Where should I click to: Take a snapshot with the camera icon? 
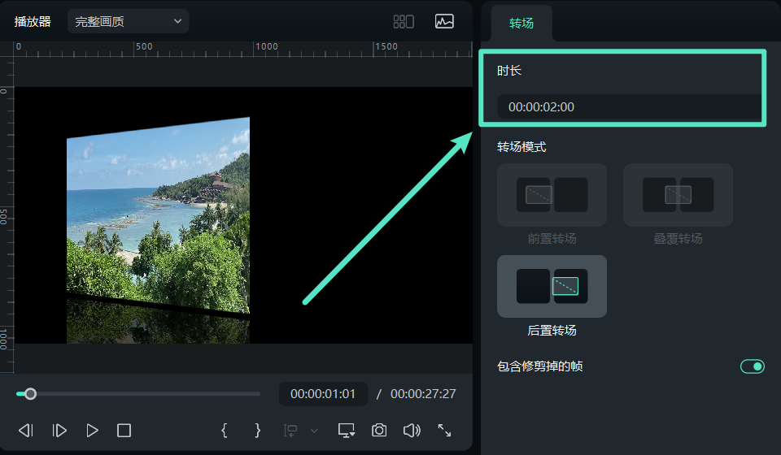pyautogui.click(x=379, y=430)
